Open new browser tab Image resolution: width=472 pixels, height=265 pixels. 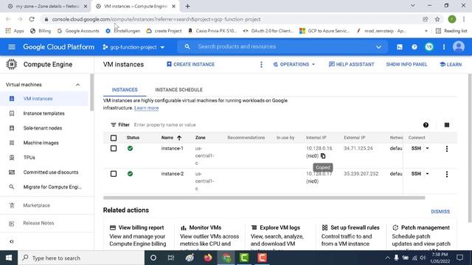(x=187, y=7)
